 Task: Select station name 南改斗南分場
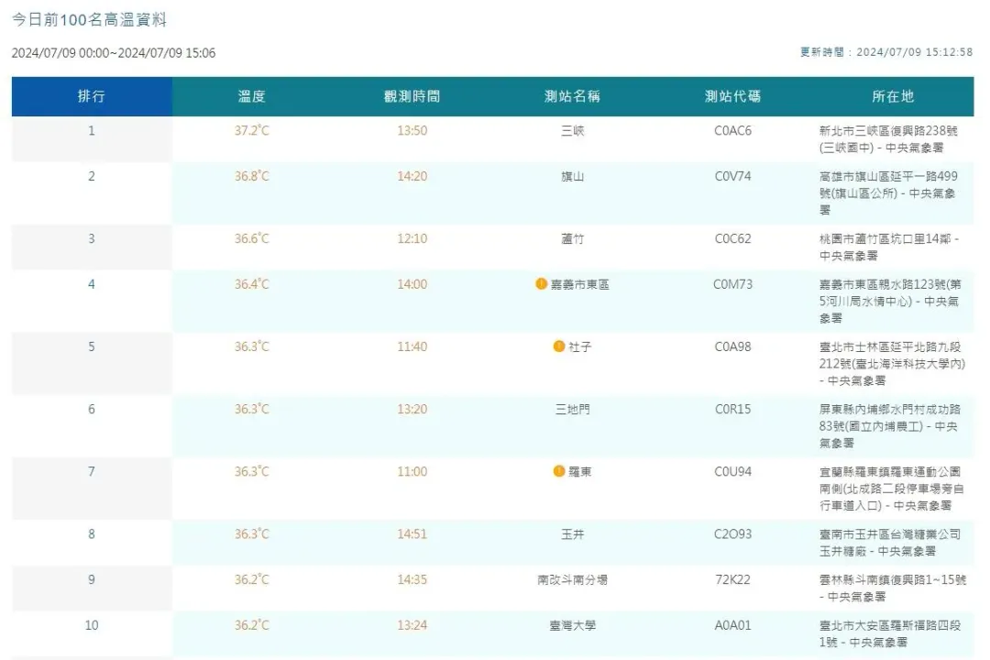click(573, 579)
